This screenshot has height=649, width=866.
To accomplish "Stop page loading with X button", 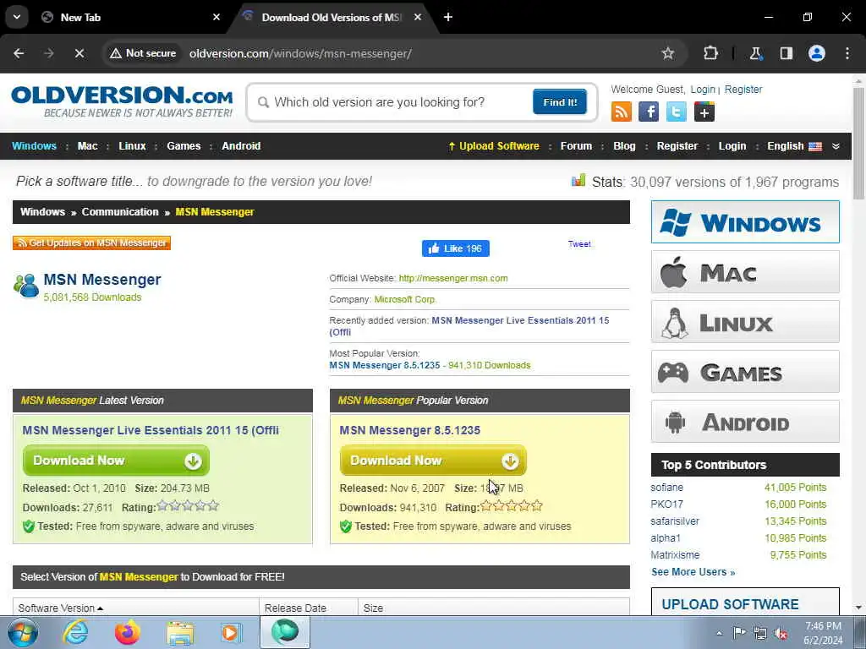I will [x=79, y=53].
